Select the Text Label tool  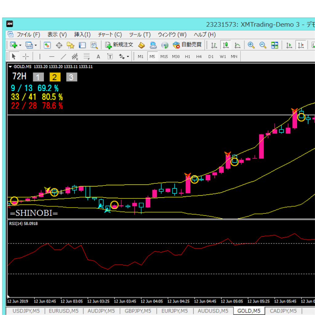[x=110, y=57]
